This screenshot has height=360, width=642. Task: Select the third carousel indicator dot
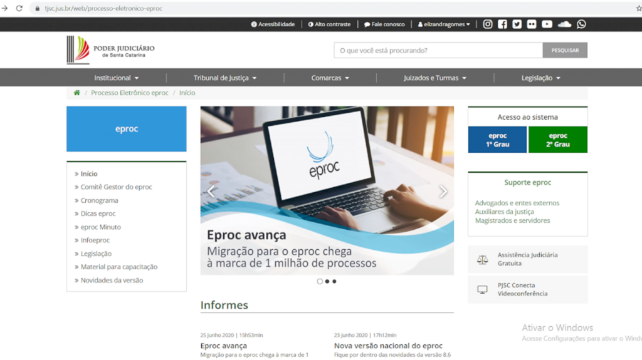pos(335,282)
